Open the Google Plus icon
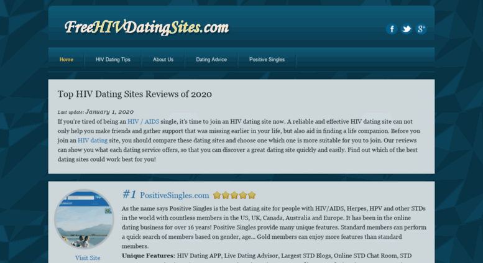Image resolution: width=483 pixels, height=263 pixels. (x=421, y=29)
